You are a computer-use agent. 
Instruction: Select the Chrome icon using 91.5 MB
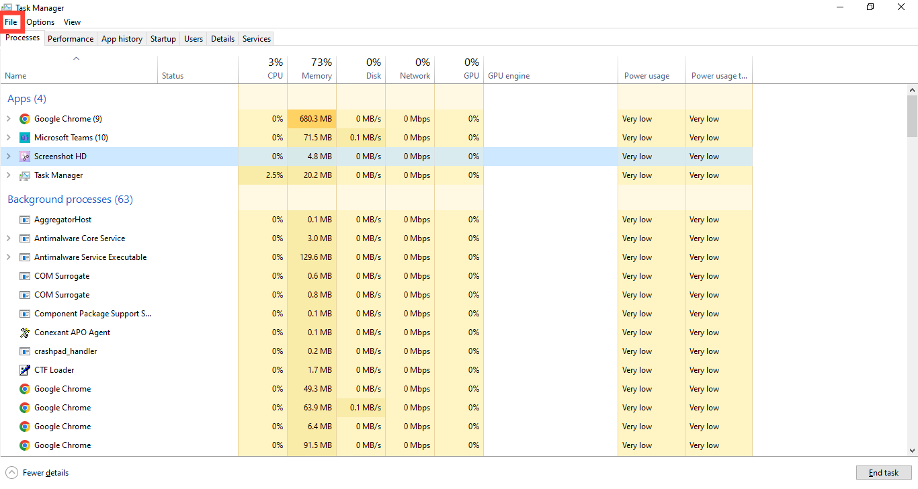tap(25, 445)
